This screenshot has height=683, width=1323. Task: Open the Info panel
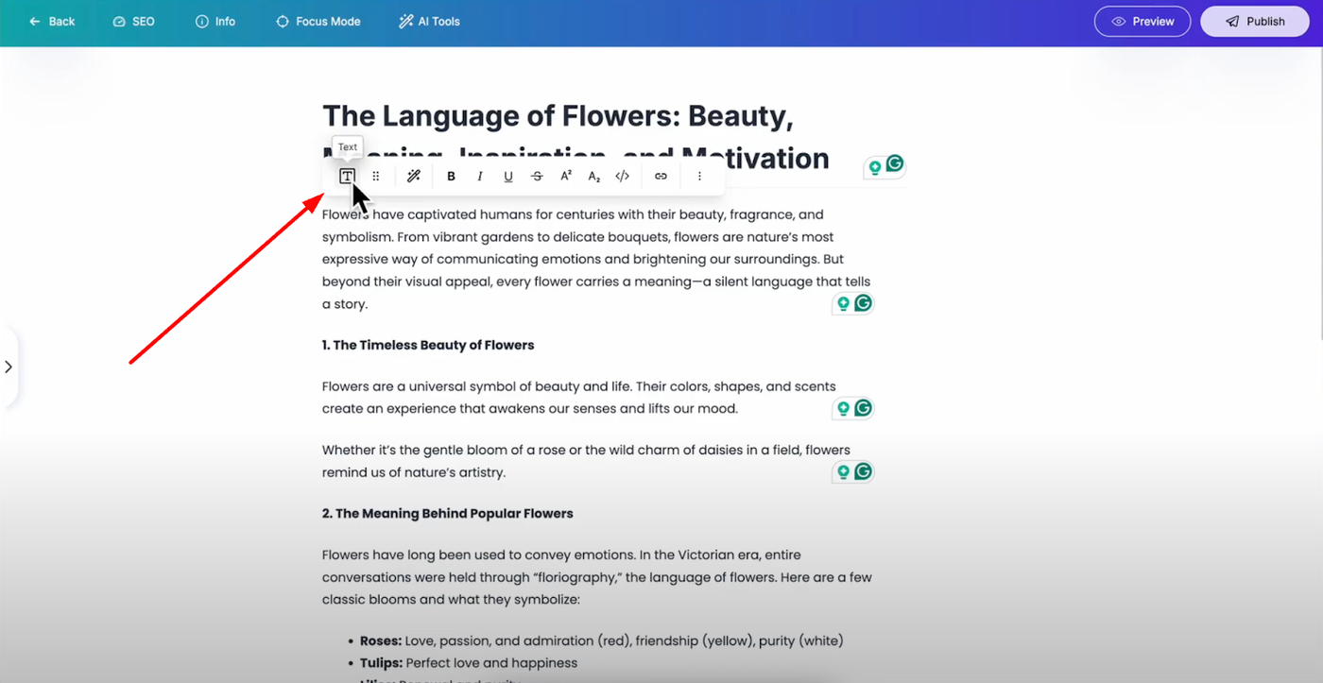point(215,22)
